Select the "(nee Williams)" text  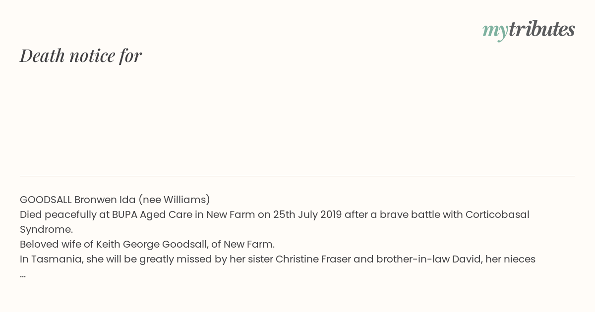[x=174, y=200]
